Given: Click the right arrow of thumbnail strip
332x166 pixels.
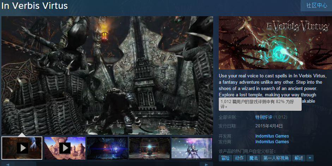Looking at the screenshot, I should [x=206, y=164].
